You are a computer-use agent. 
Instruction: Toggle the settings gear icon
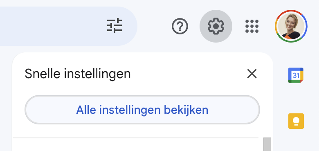tap(216, 26)
